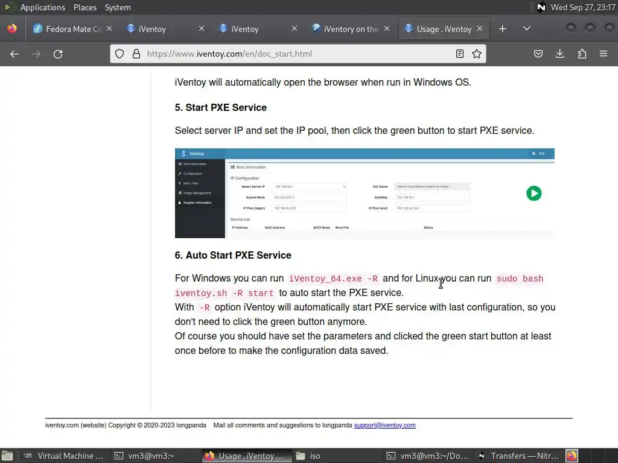Click the date and time clock
Image resolution: width=618 pixels, height=463 pixels.
[x=583, y=7]
